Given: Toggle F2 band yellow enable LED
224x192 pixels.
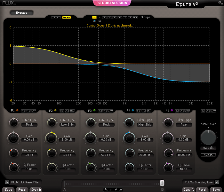Looking at the screenshot, I should click(55, 110).
